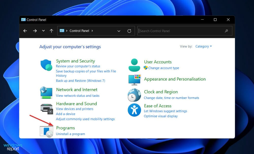This screenshot has height=154, width=254.
Task: Maximize the Control Panel window
Action: (215, 20)
